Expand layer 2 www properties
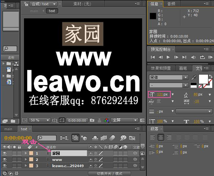Image resolution: width=214 pixels, height=176 pixels. 26,159
